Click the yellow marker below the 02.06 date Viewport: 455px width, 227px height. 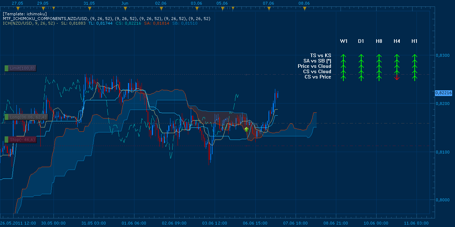[x=161, y=8]
